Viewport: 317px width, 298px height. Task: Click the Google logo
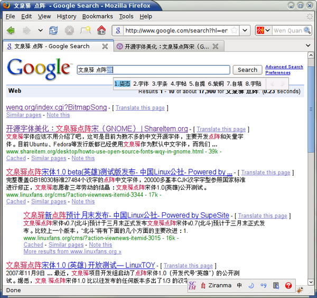coord(39,68)
